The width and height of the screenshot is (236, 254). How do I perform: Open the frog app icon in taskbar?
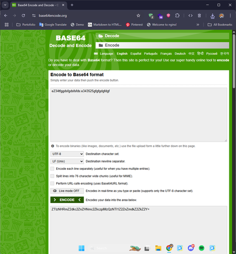[x=135, y=248]
